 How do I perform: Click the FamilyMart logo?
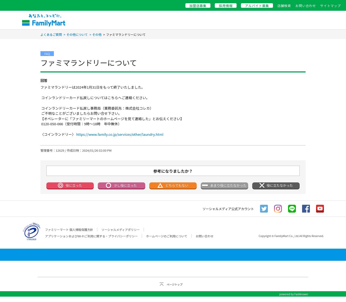coord(44,20)
